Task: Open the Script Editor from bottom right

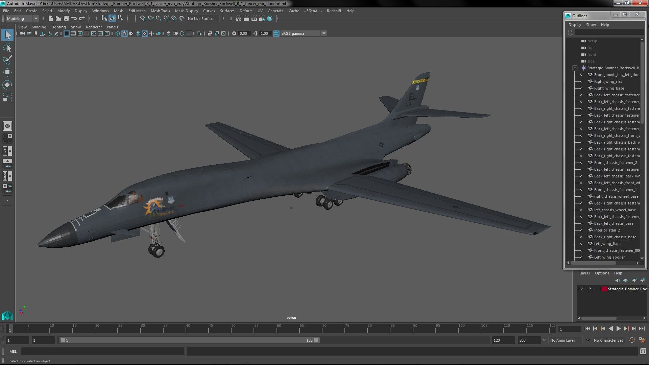Action: (x=643, y=351)
